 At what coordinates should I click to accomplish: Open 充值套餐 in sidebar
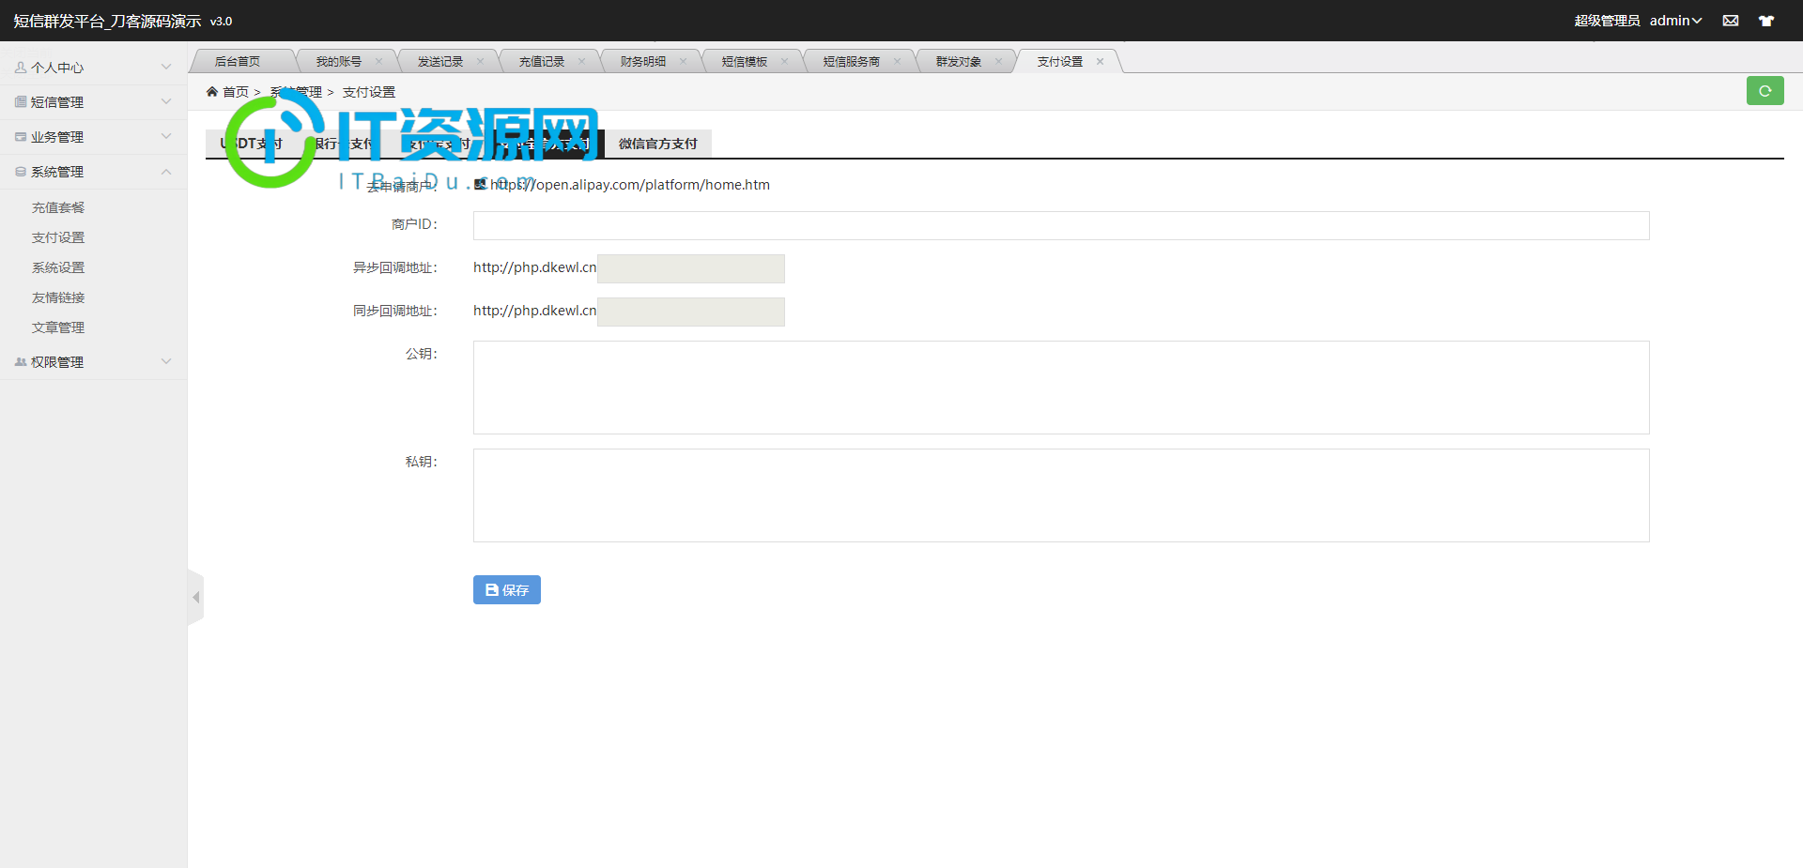coord(58,207)
